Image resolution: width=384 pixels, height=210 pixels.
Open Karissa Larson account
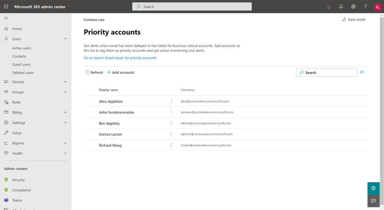point(110,134)
